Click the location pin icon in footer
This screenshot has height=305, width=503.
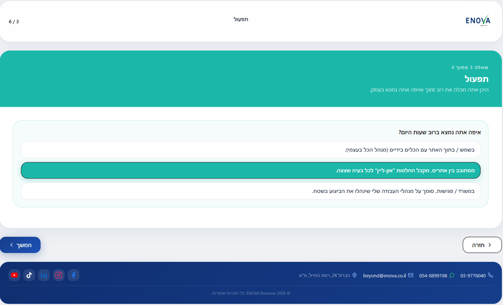pyautogui.click(x=355, y=275)
